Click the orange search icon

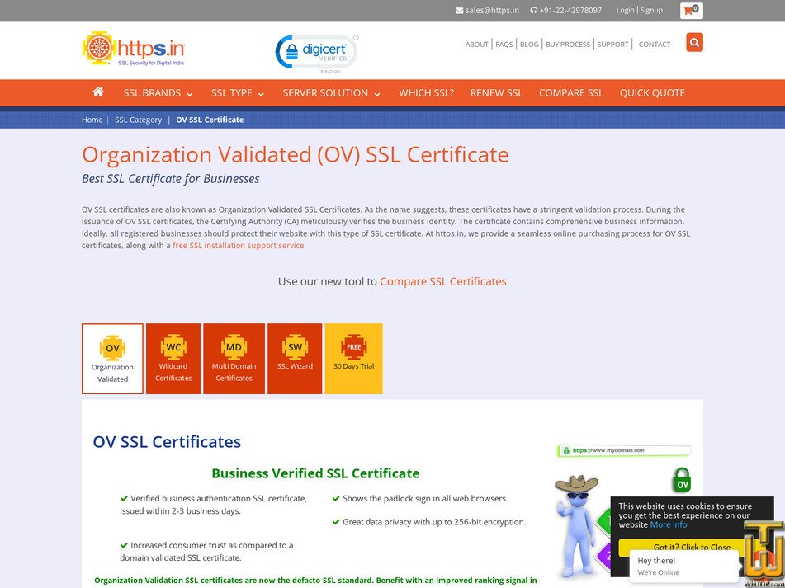(694, 41)
